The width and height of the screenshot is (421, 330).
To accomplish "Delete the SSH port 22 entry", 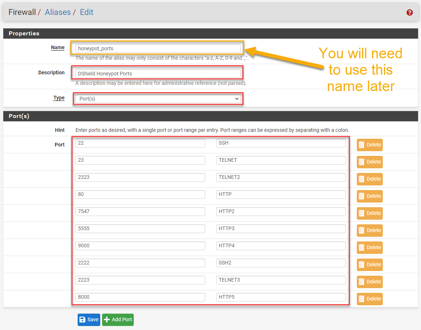I will click(x=370, y=145).
